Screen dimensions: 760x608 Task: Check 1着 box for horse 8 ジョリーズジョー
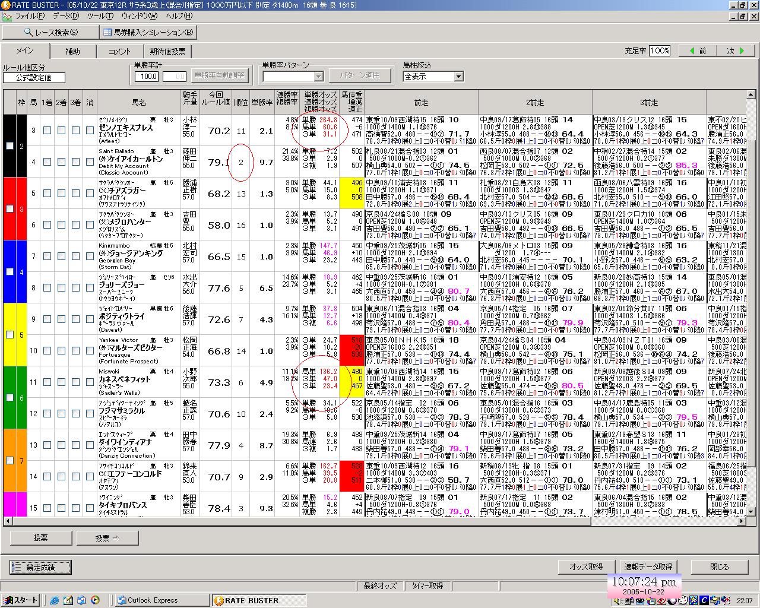(x=47, y=288)
